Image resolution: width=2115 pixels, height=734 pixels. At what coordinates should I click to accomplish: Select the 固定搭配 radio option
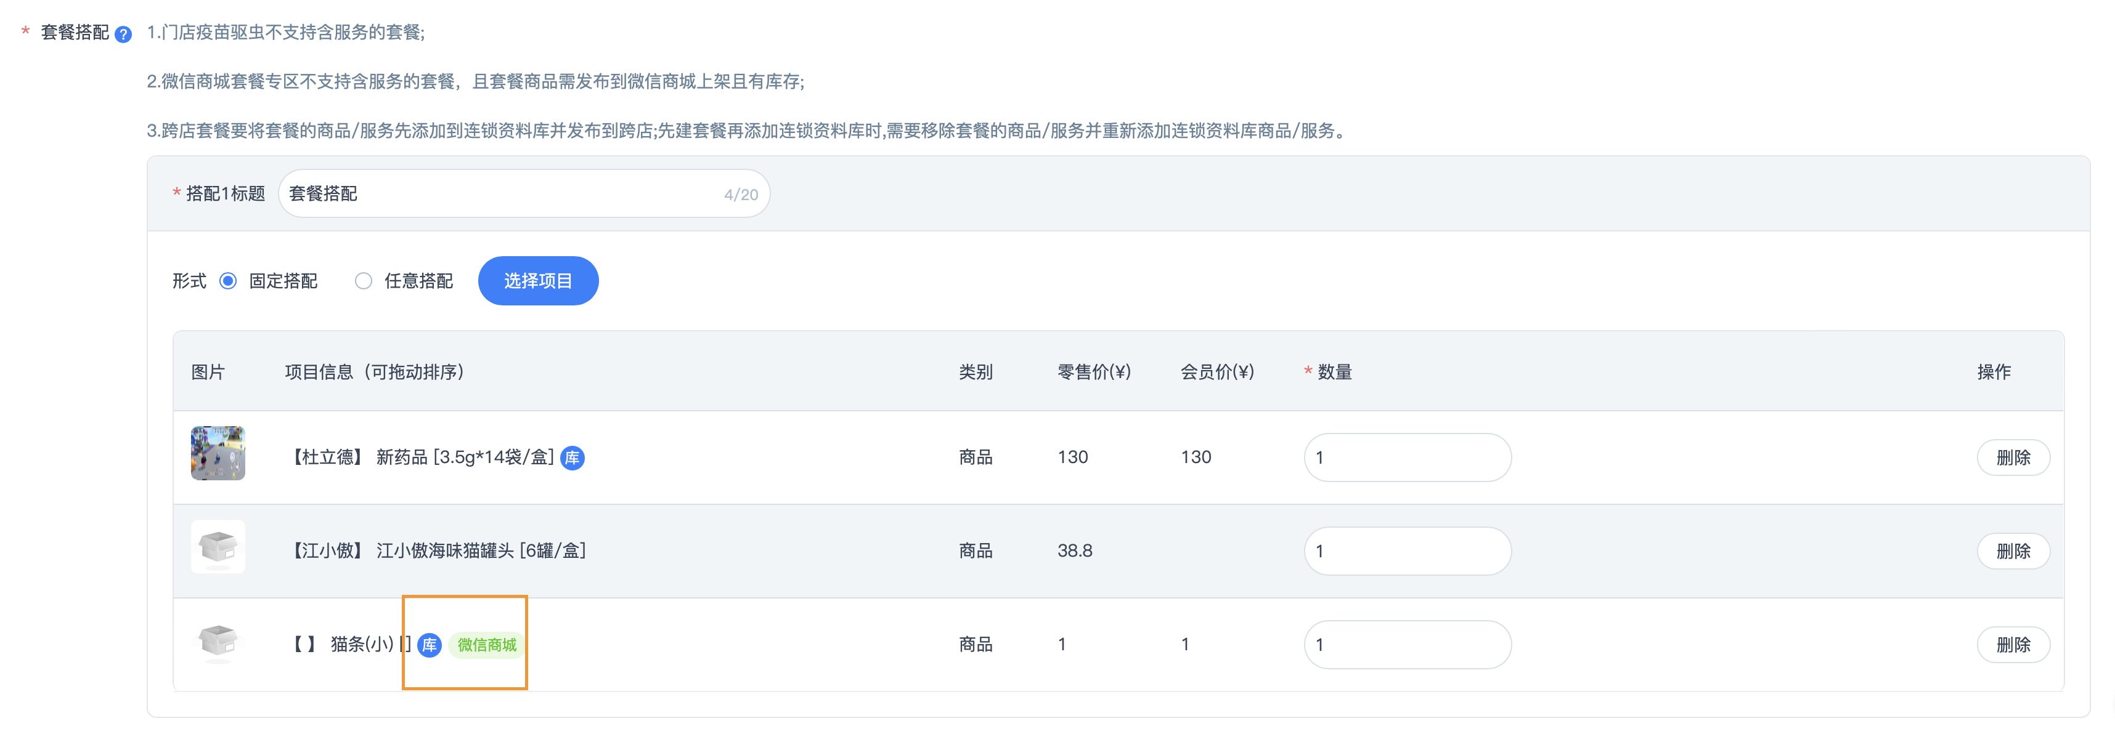[x=228, y=281]
